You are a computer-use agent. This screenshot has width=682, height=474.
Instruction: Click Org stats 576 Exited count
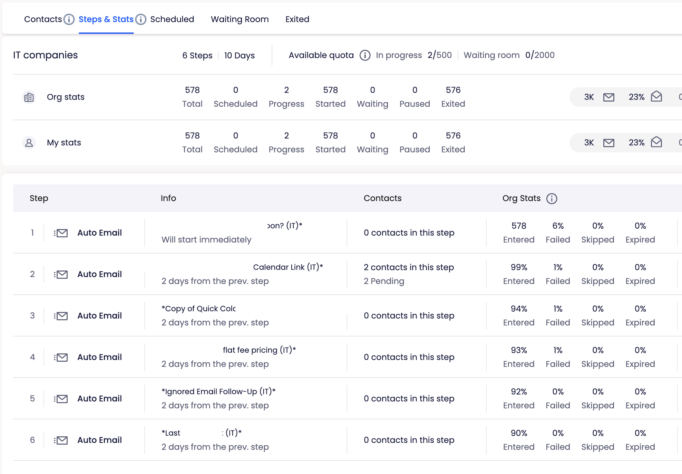[x=453, y=90]
